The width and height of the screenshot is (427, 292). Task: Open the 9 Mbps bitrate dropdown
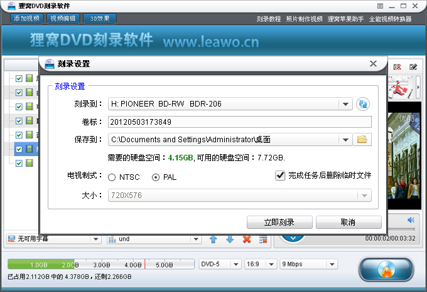(x=332, y=264)
